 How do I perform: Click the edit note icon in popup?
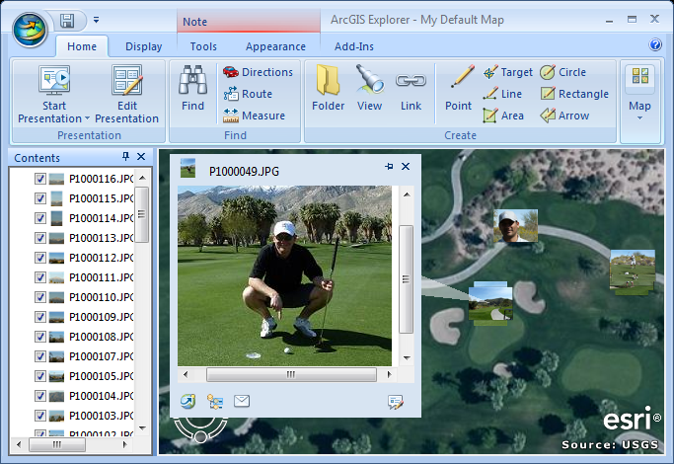(x=395, y=402)
